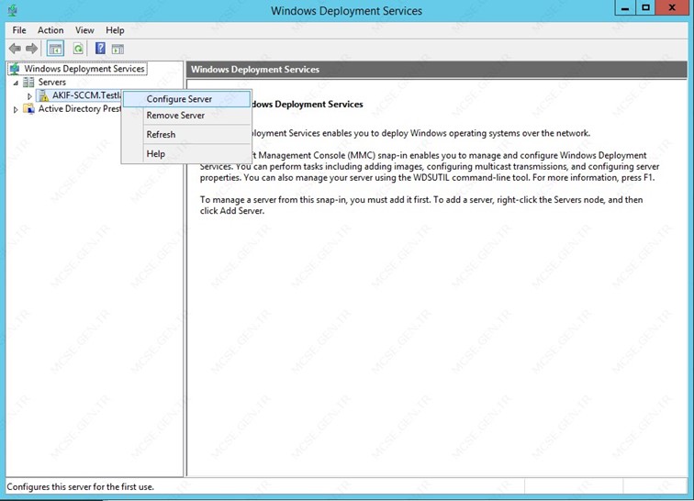This screenshot has height=501, width=694.
Task: Expand the Active Directory Prestaged node
Action: tap(16, 109)
